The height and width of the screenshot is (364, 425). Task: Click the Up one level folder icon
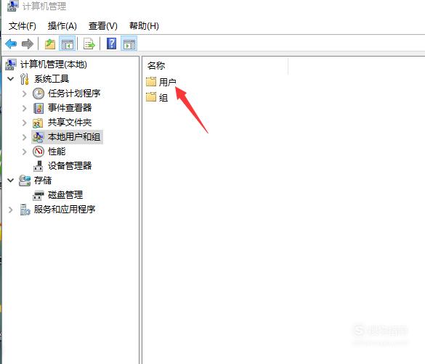(x=50, y=44)
